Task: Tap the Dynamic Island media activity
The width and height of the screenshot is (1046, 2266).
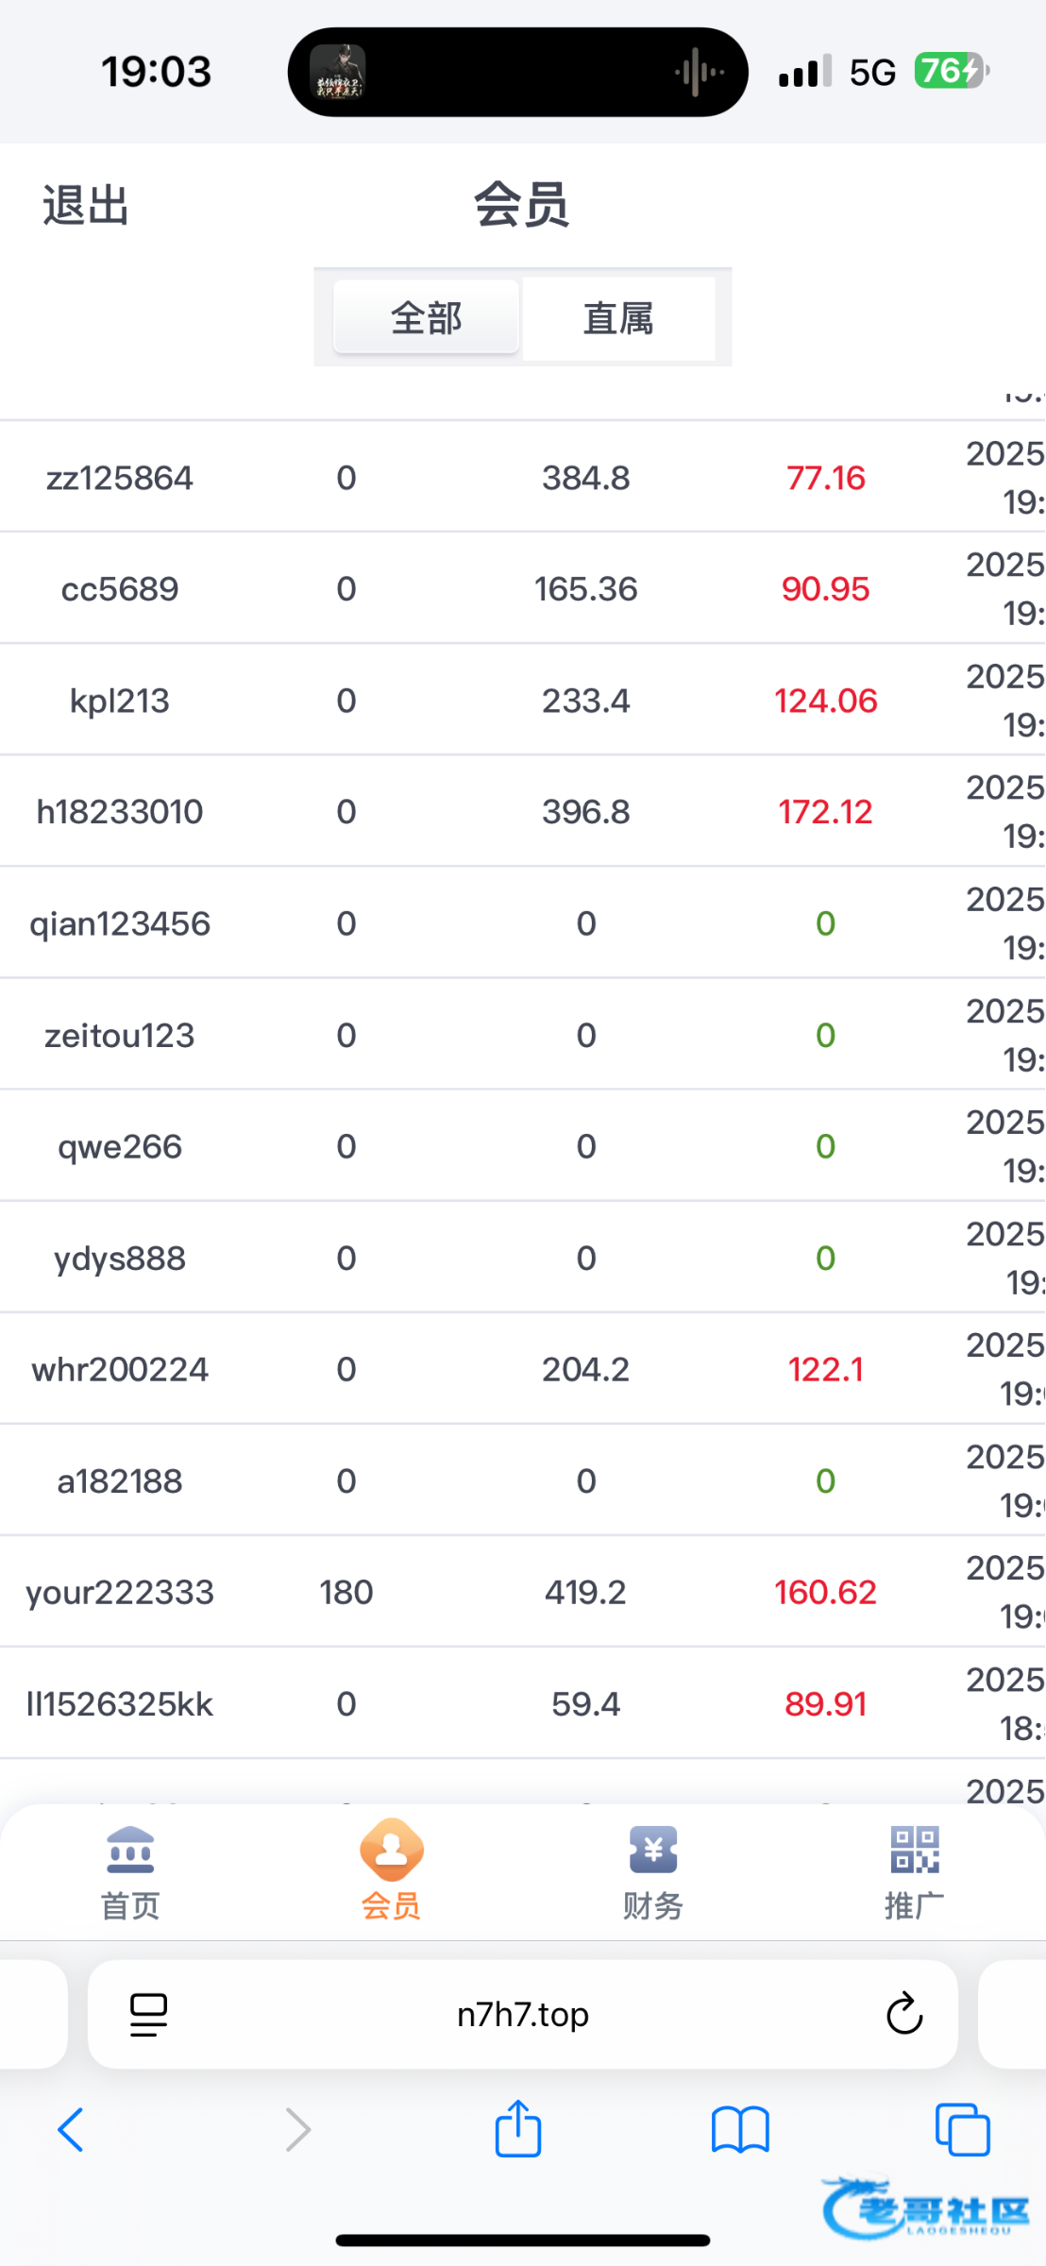Action: 517,72
